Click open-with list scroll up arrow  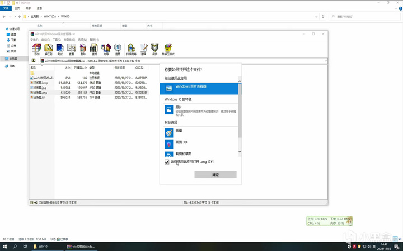240,81
